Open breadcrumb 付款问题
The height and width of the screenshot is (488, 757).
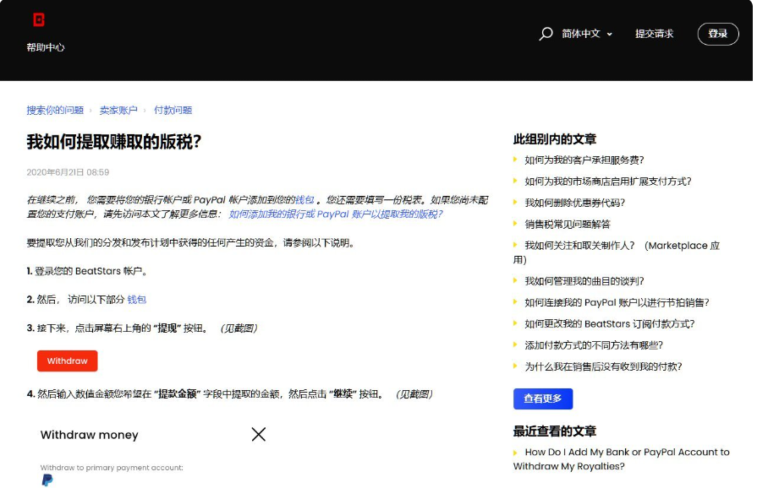click(173, 111)
